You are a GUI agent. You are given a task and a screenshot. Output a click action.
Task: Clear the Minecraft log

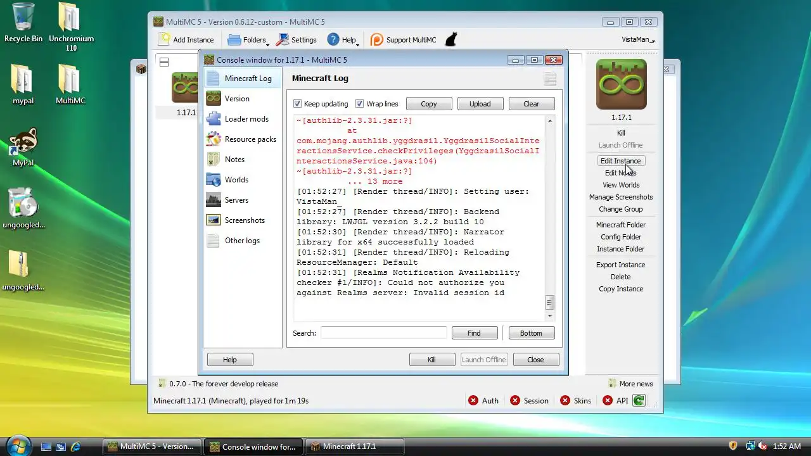point(532,104)
